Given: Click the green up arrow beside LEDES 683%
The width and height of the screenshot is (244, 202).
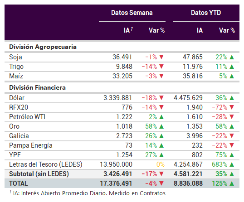Looking at the screenshot, I should click(x=232, y=164).
